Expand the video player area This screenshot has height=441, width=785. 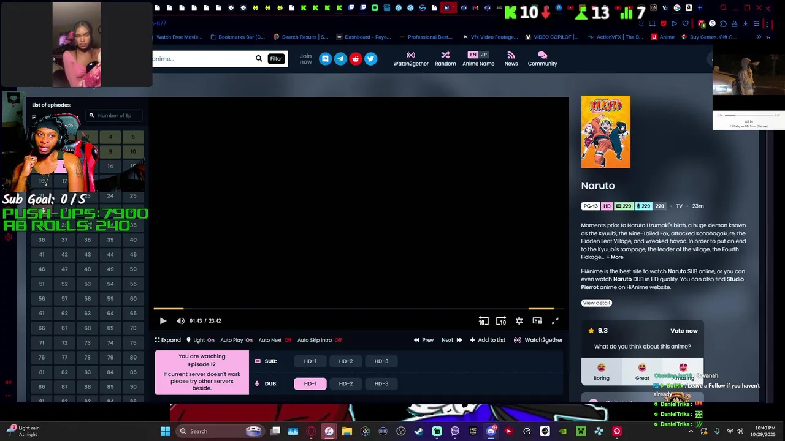pyautogui.click(x=167, y=340)
